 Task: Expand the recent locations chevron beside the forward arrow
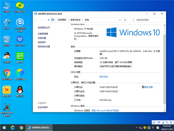point(45,20)
